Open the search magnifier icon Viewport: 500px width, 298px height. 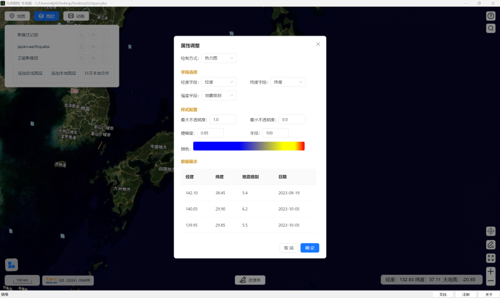[491, 28]
